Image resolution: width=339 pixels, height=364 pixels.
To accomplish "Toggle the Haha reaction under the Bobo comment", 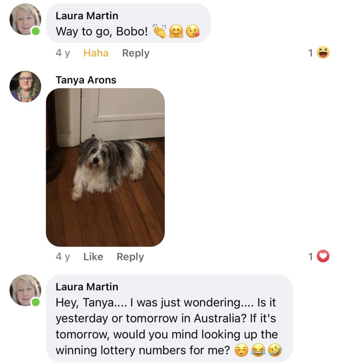I will [x=96, y=53].
